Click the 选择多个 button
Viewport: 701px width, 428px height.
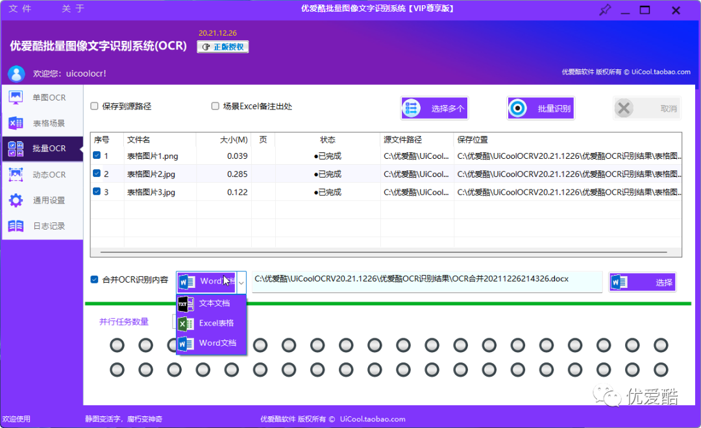(x=434, y=108)
